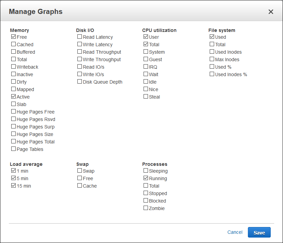Viewport: 283px width, 243px height.
Task: Enable the Swap Cache checkbox
Action: [79, 186]
